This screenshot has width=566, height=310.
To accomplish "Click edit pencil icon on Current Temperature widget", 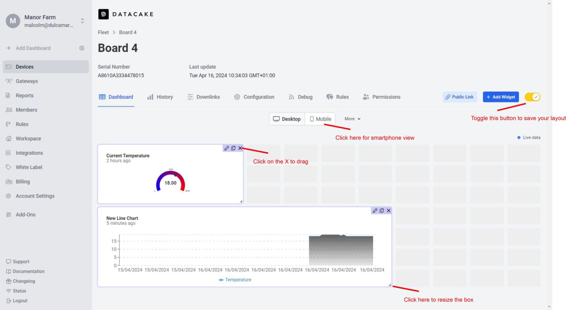I will click(x=226, y=148).
